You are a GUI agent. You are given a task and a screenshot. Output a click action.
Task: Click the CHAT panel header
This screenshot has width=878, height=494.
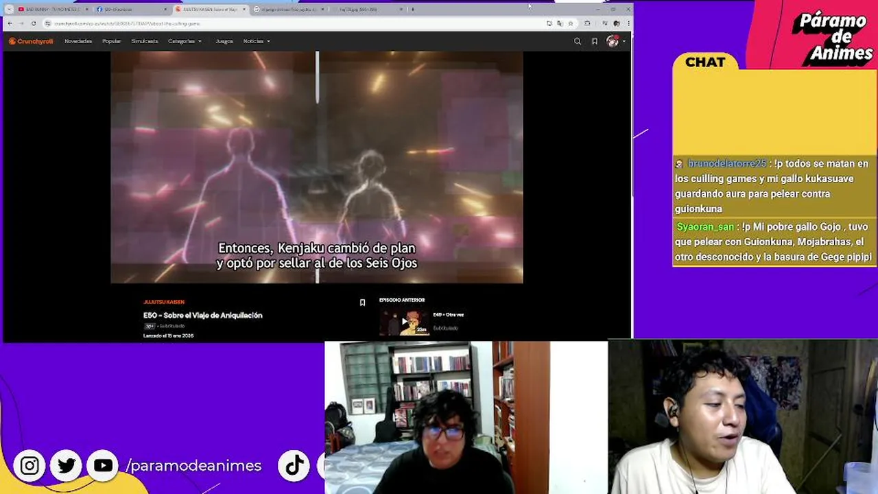[x=705, y=62]
